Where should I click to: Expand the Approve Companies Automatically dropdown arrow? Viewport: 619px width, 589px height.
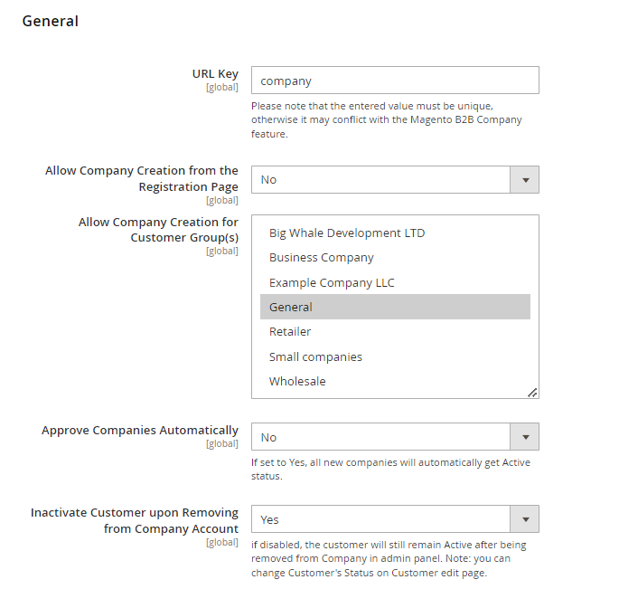click(x=525, y=437)
